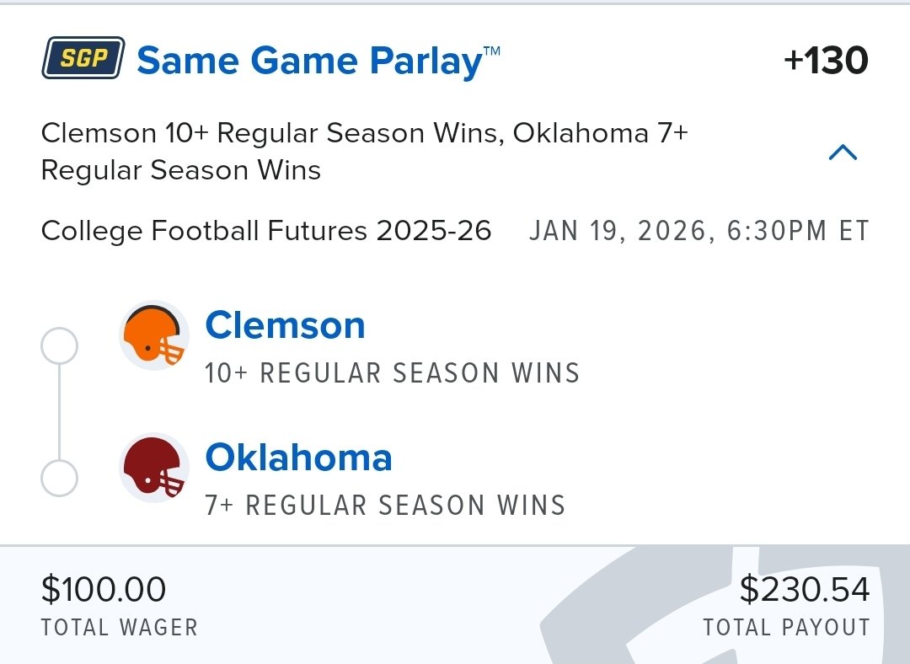This screenshot has width=910, height=664.
Task: Click the line connecting the two legs
Action: tap(59, 412)
